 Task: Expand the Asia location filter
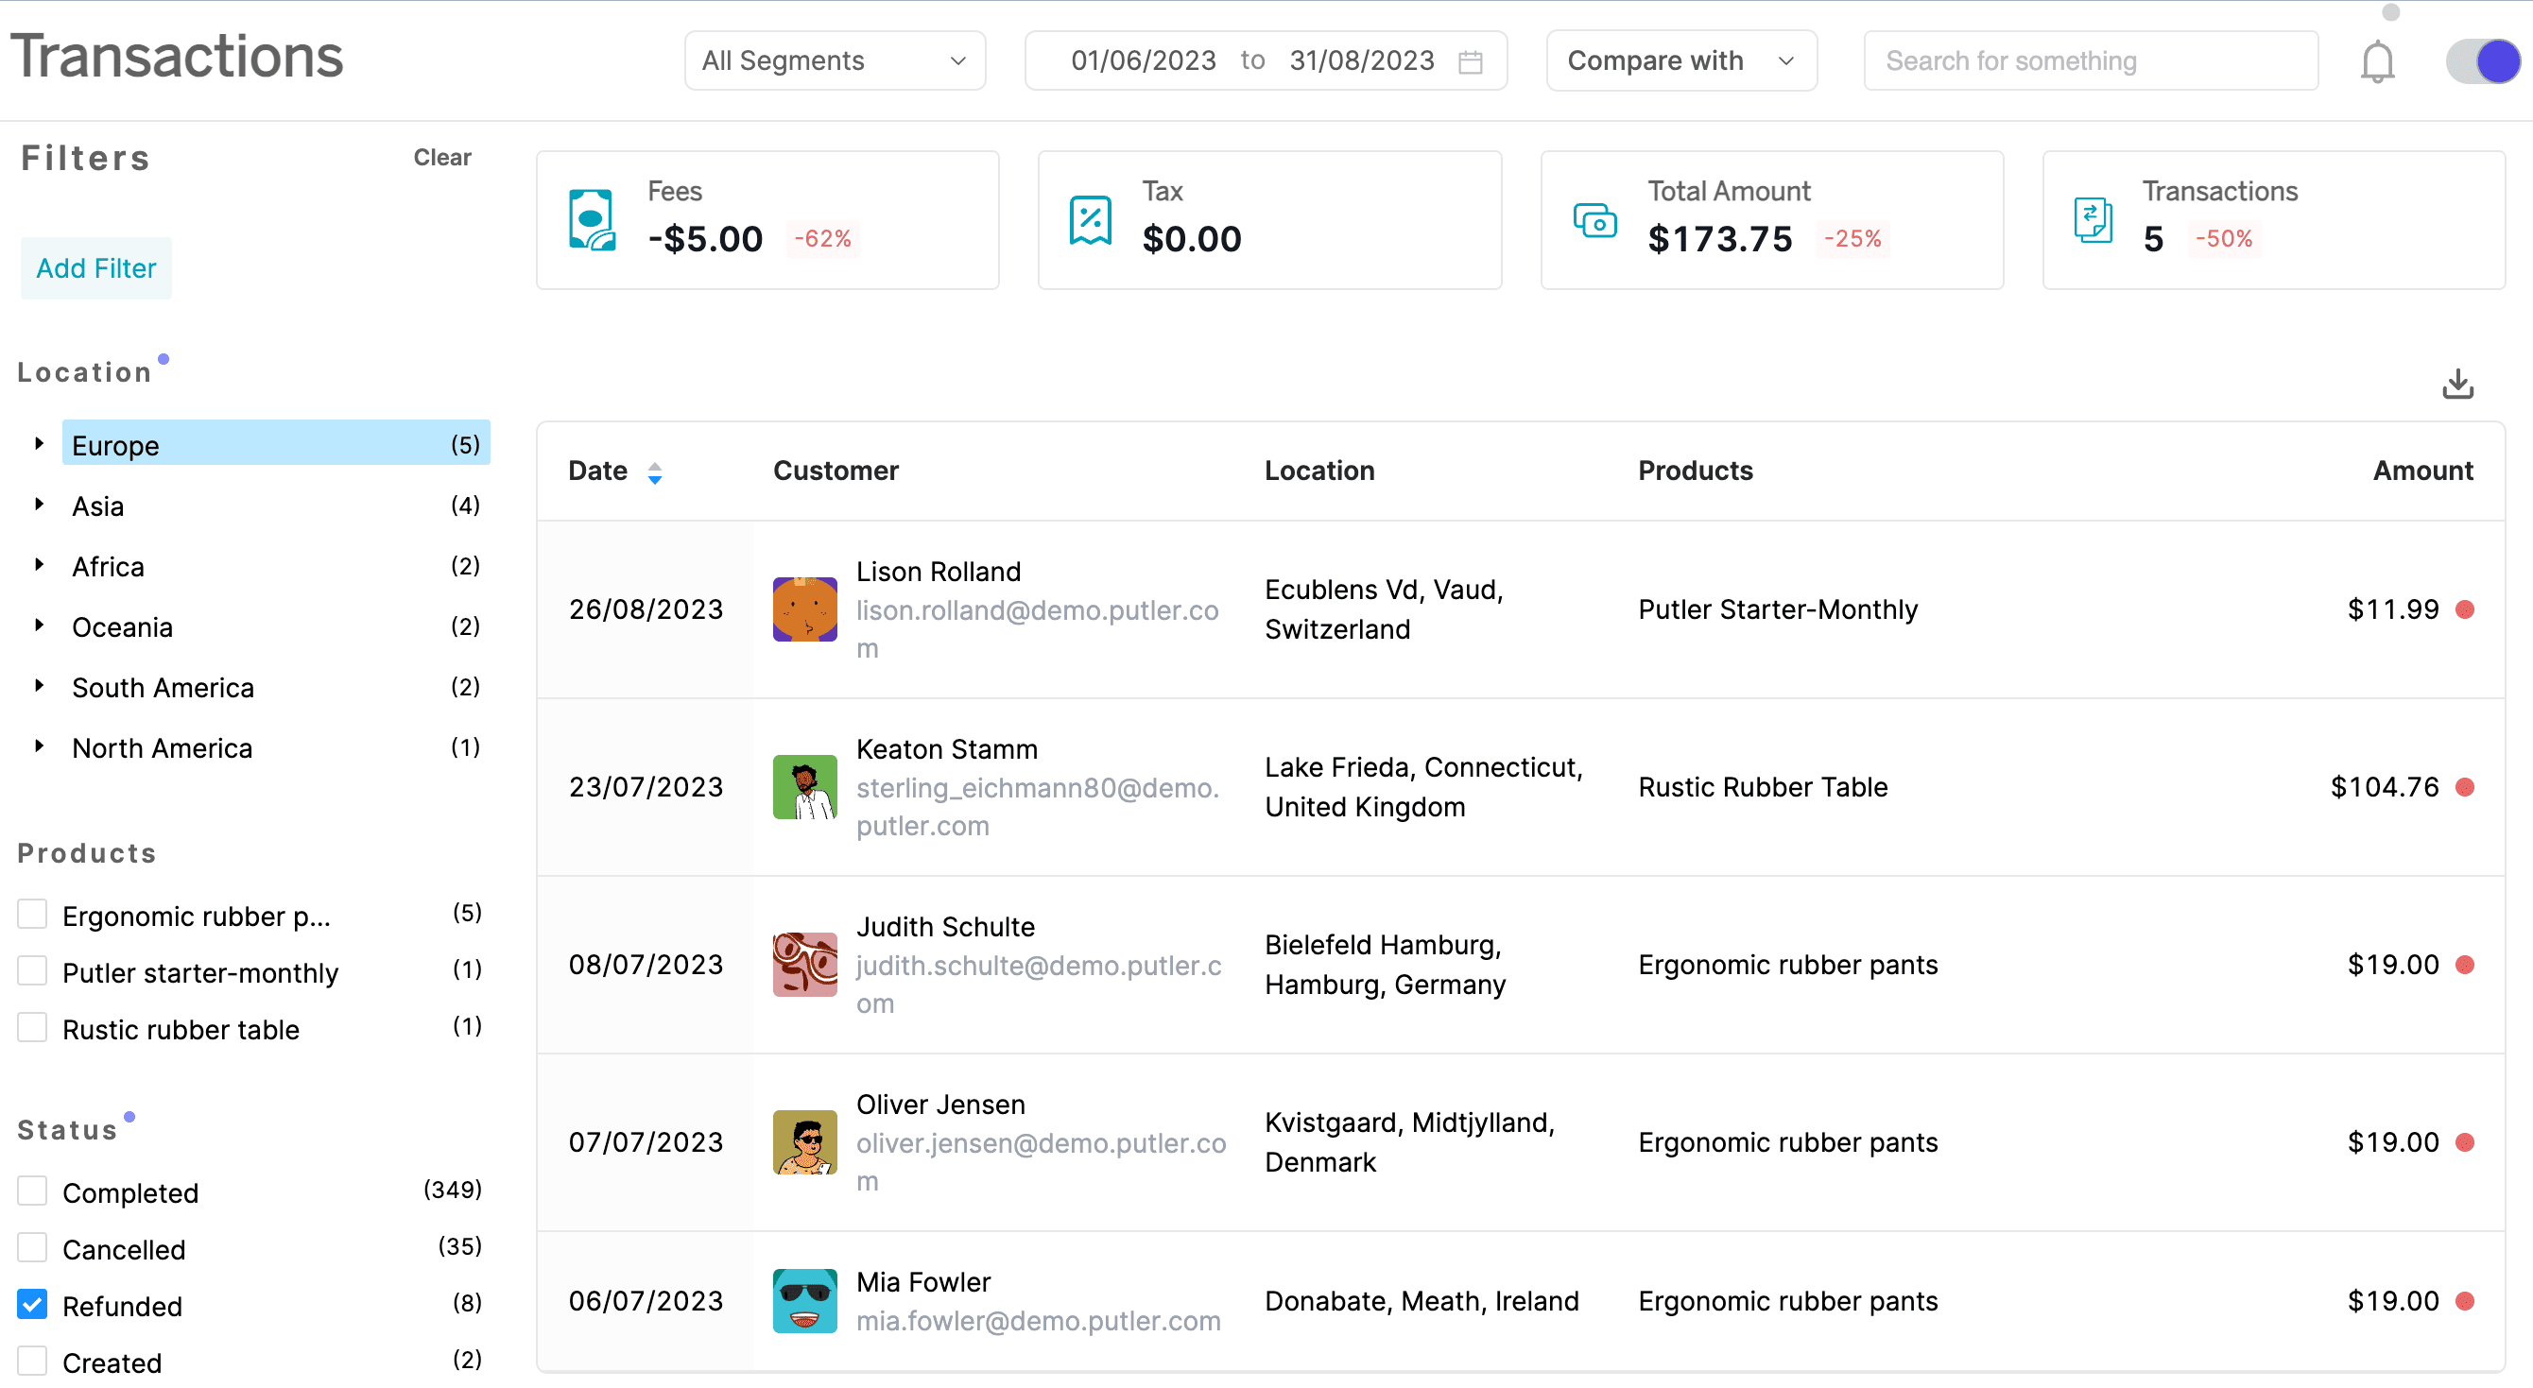pyautogui.click(x=38, y=505)
